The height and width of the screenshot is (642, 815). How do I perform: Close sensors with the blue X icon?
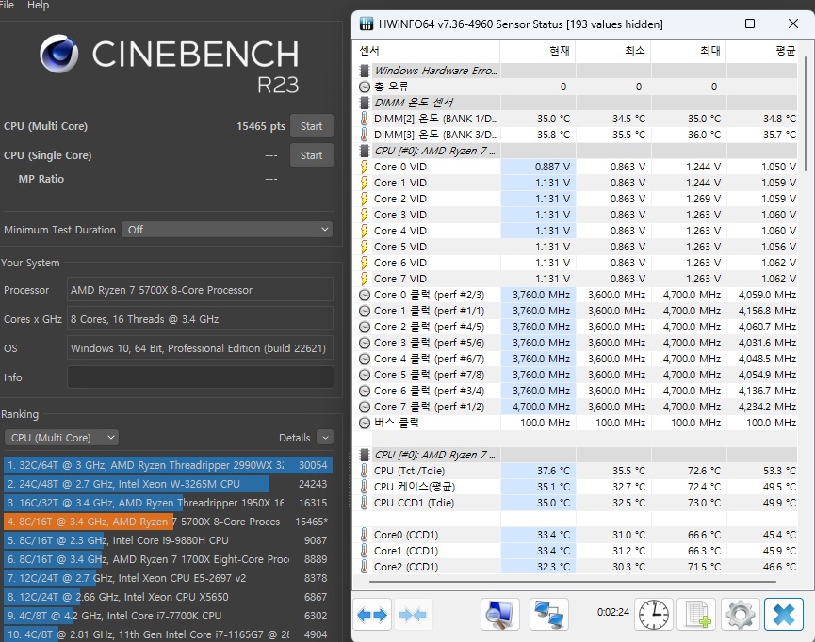[783, 615]
